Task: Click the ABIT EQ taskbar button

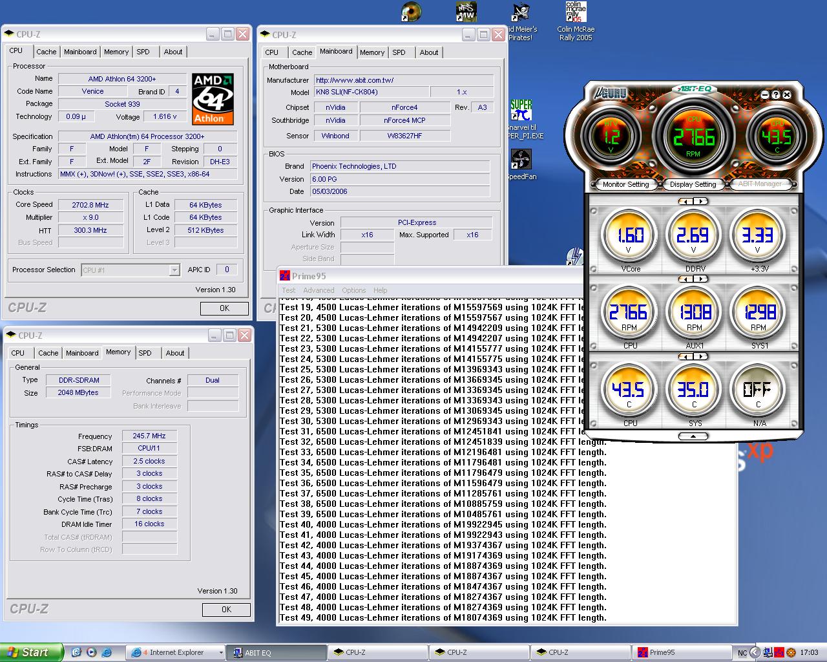Action: click(x=276, y=652)
